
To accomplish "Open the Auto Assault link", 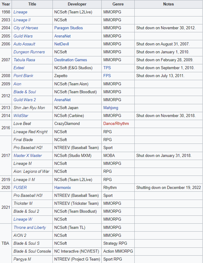I will point(24,44).
